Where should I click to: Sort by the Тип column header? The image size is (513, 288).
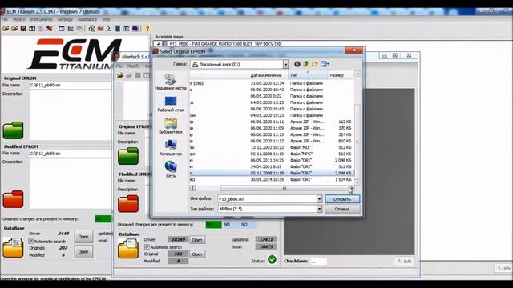pyautogui.click(x=308, y=75)
